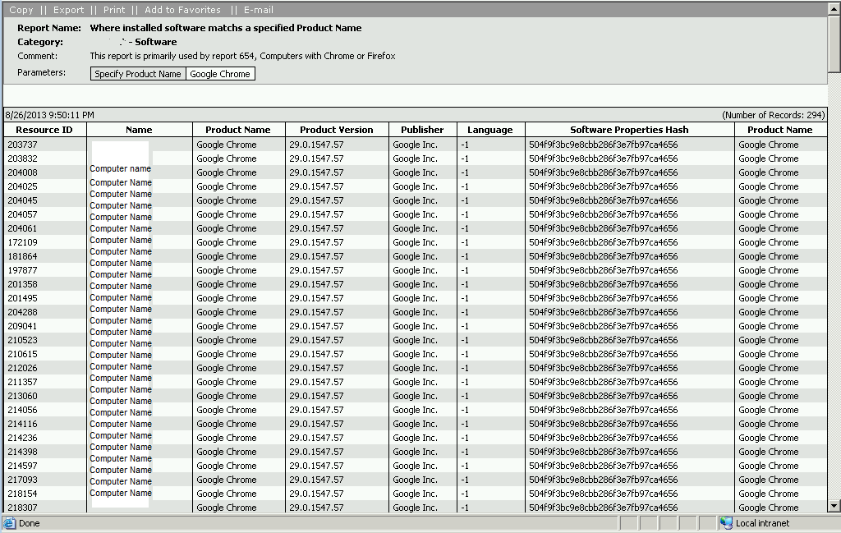Click the Google Chrome parameter value
The image size is (841, 533).
point(220,74)
